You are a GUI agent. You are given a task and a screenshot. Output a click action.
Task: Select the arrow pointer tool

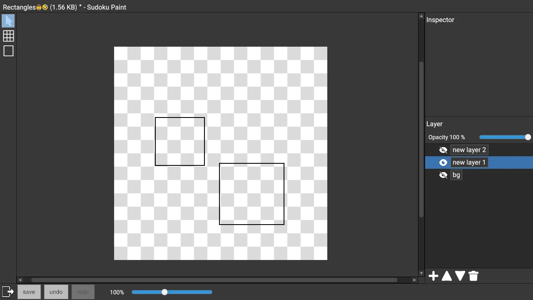coord(8,21)
